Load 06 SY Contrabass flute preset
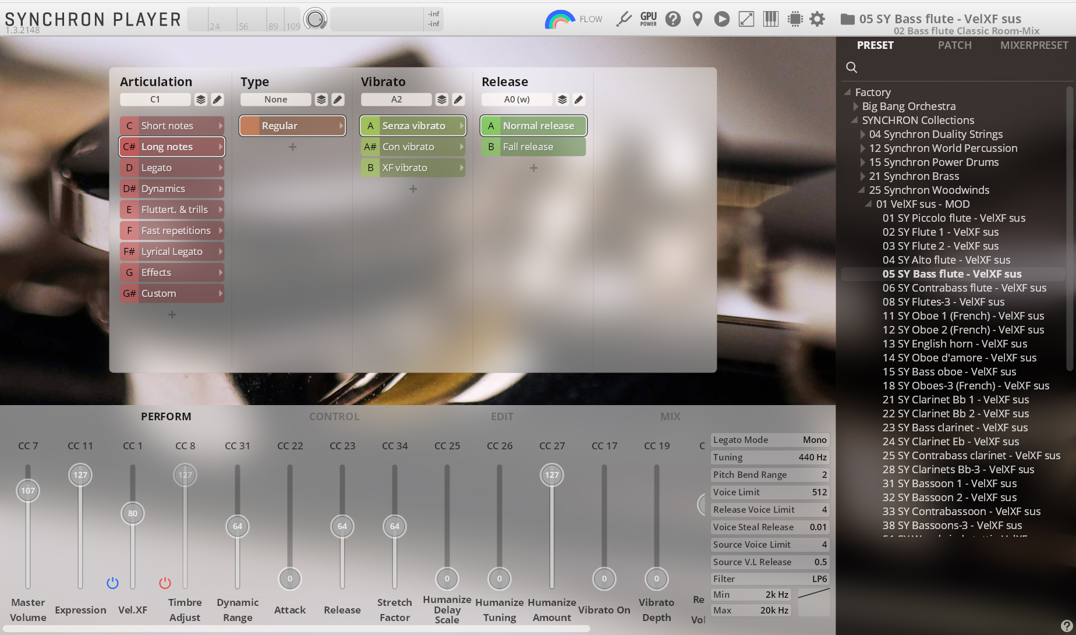Image resolution: width=1076 pixels, height=635 pixels. [964, 288]
